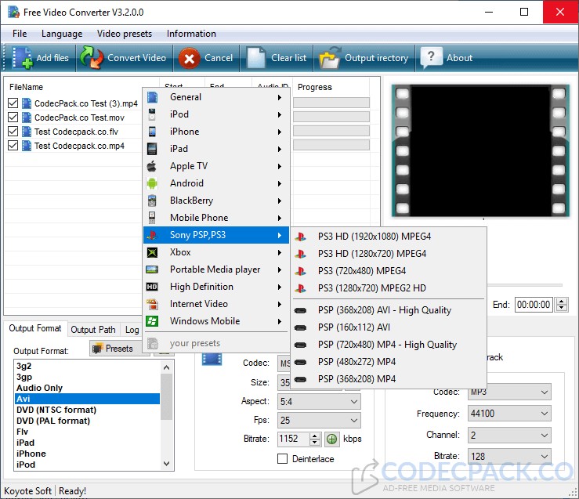The image size is (579, 499).
Task: Click the About question mark icon
Action: [x=431, y=58]
